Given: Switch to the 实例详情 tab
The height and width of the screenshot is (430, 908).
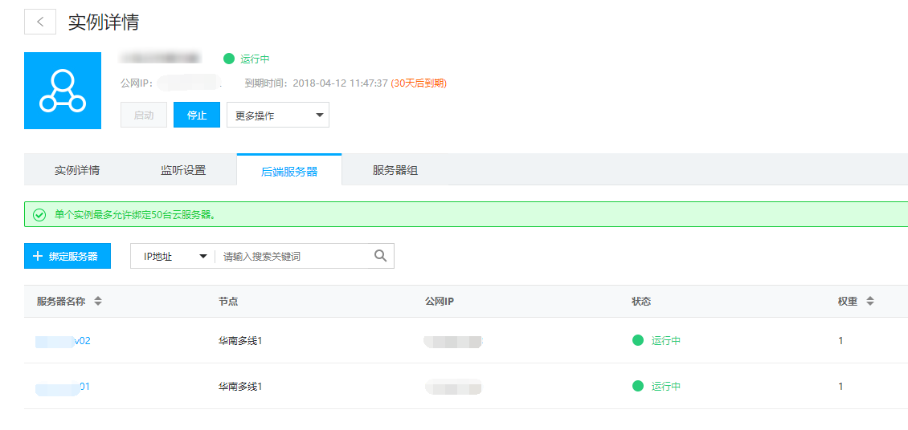Looking at the screenshot, I should coord(77,170).
